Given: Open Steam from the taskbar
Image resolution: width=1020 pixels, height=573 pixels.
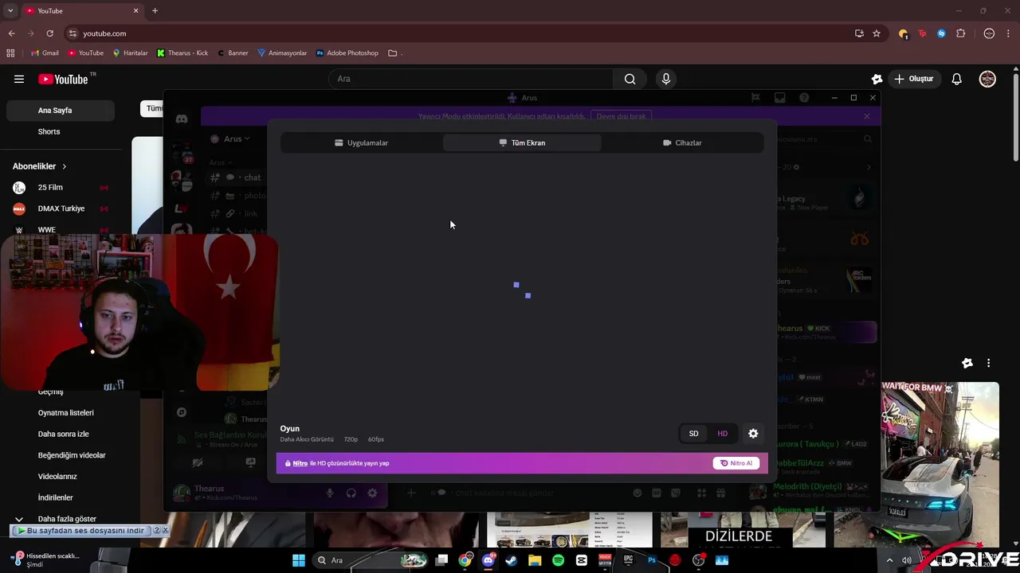Looking at the screenshot, I should [x=512, y=560].
